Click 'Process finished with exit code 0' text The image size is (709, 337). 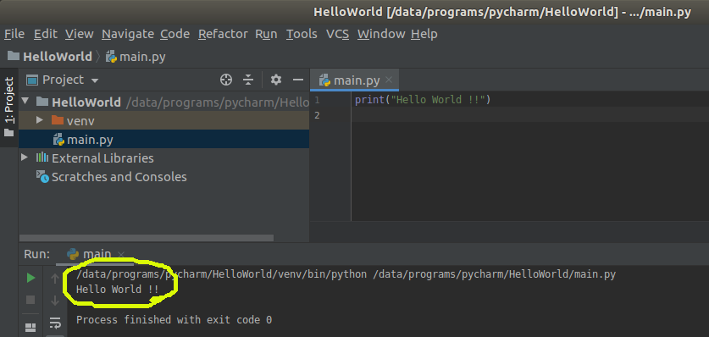174,320
